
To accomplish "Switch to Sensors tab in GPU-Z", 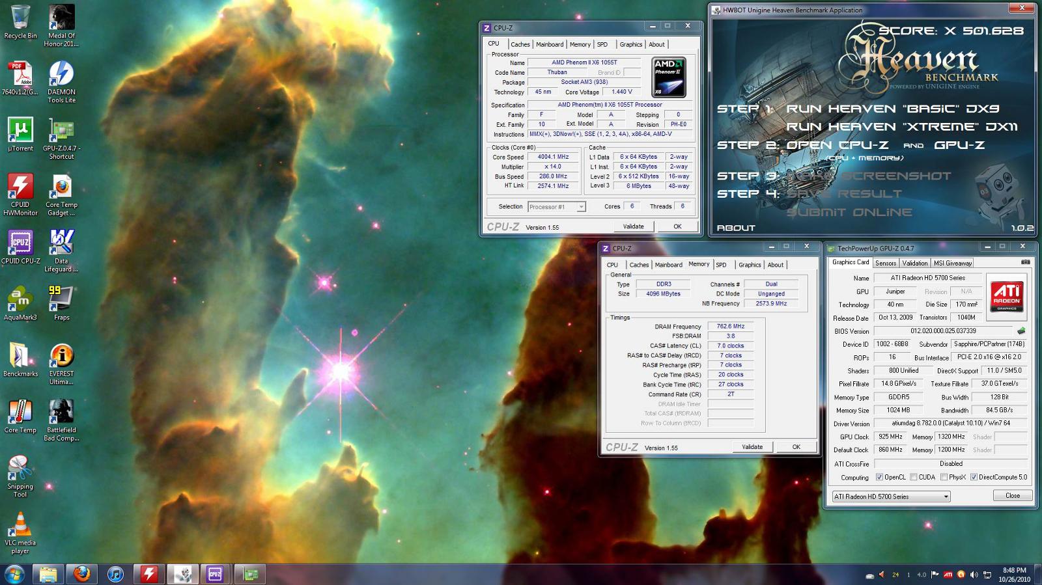I will (x=886, y=263).
